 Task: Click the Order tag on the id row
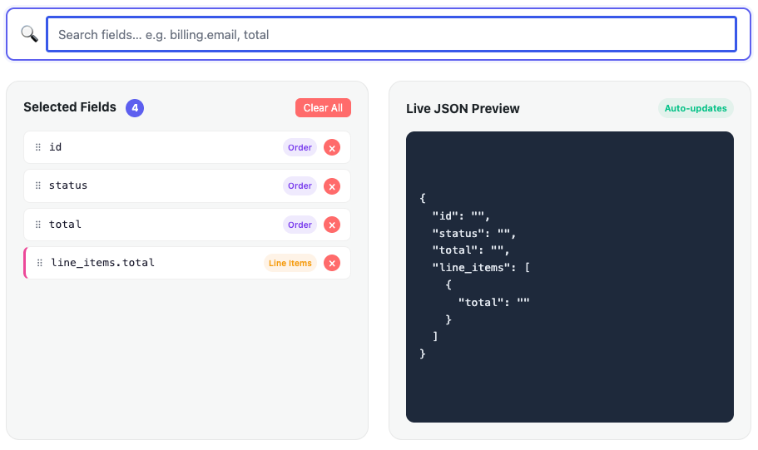pos(300,147)
